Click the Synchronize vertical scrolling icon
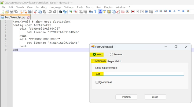 (x=81, y=12)
